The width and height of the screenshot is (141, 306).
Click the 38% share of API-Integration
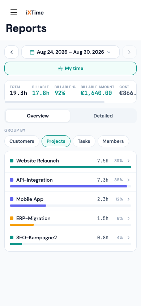click(x=119, y=180)
